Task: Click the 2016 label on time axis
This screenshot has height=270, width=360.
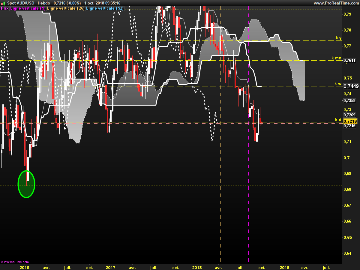Action: pos(24,267)
